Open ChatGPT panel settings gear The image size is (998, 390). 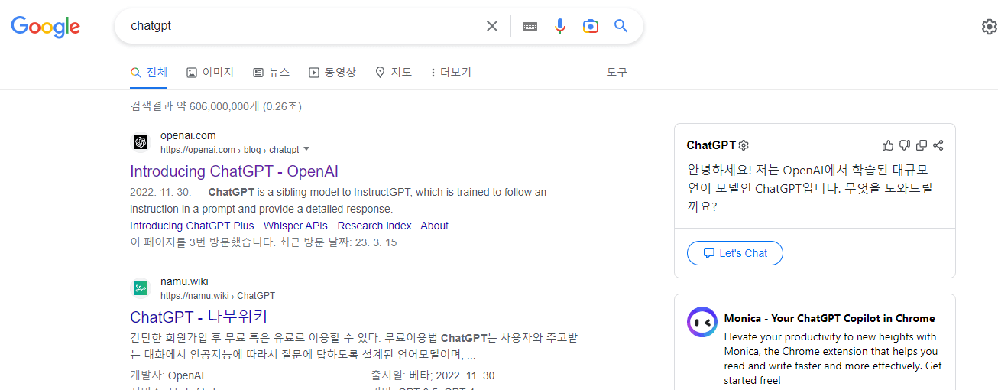tap(744, 145)
